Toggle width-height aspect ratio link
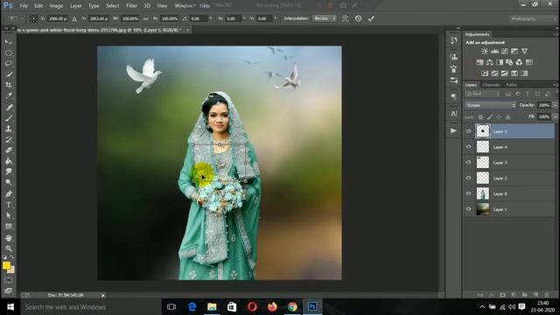This screenshot has width=560, height=315. click(146, 18)
